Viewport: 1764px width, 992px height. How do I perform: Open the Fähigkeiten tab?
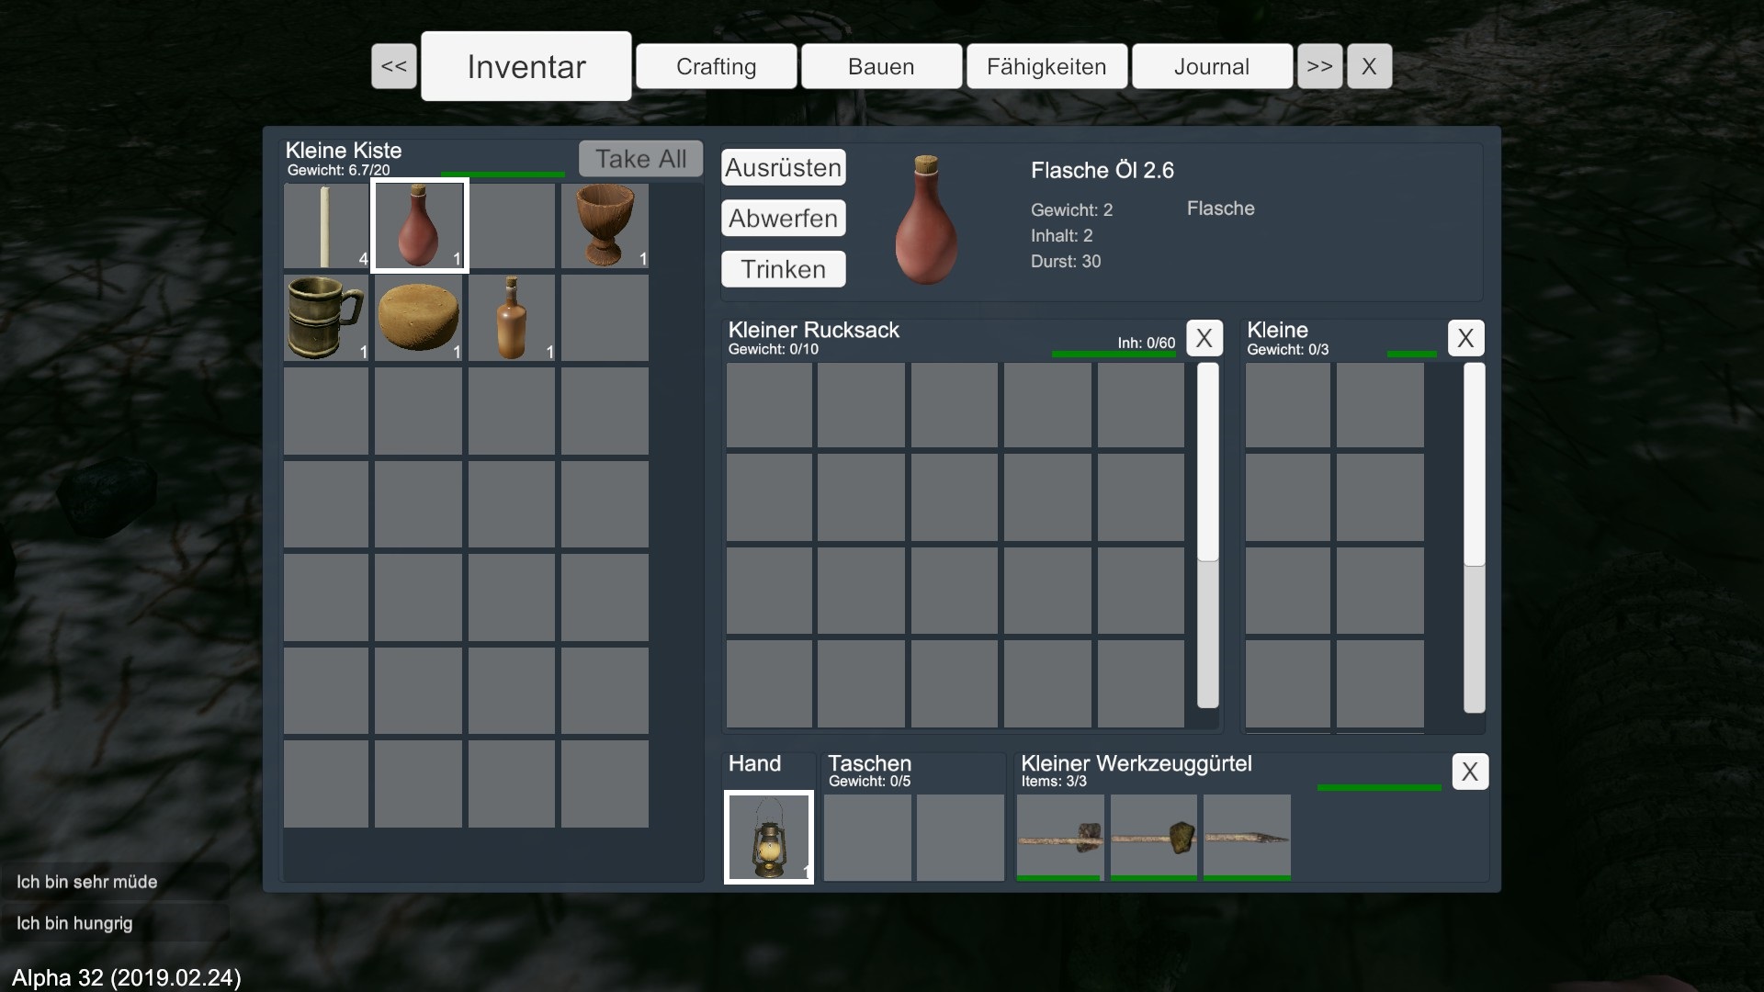tap(1046, 66)
